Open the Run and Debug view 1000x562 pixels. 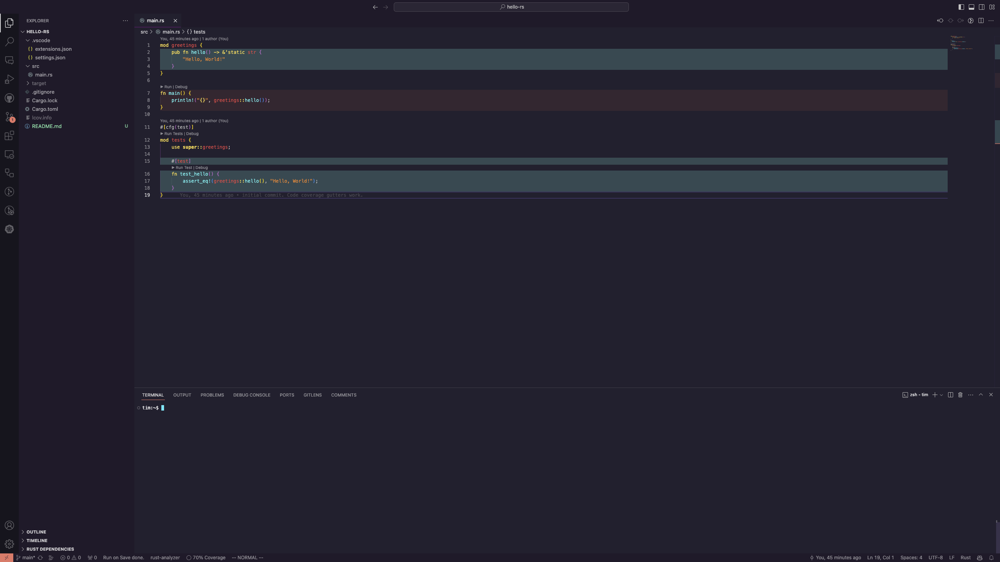[x=9, y=79]
